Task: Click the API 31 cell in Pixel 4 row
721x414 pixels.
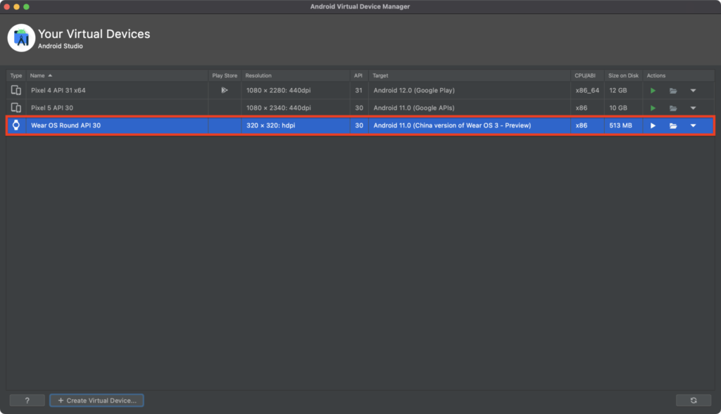Action: [358, 90]
